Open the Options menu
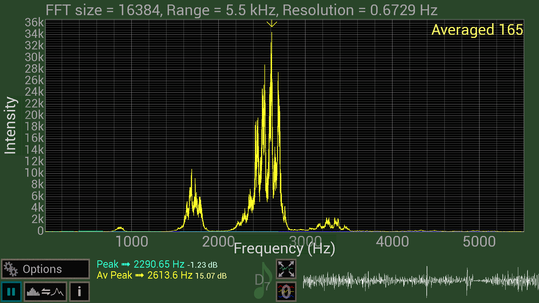This screenshot has height=303, width=539. (x=45, y=269)
